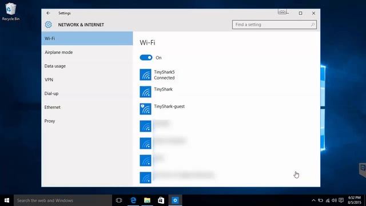Open the Windows Start menu

[x=7, y=200]
